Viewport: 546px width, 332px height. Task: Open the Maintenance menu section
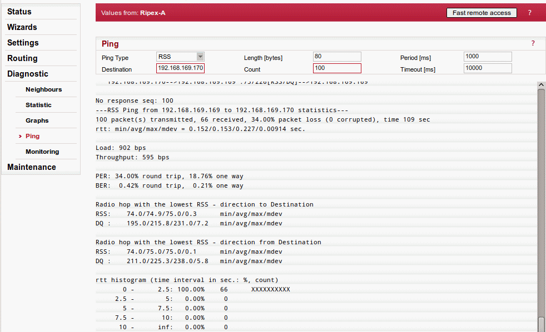[31, 167]
